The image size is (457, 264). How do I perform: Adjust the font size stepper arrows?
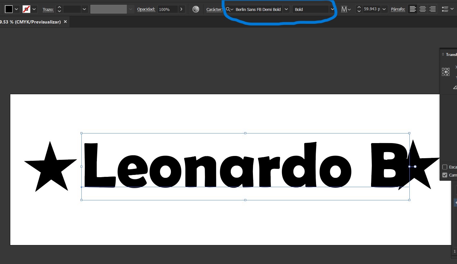click(359, 9)
